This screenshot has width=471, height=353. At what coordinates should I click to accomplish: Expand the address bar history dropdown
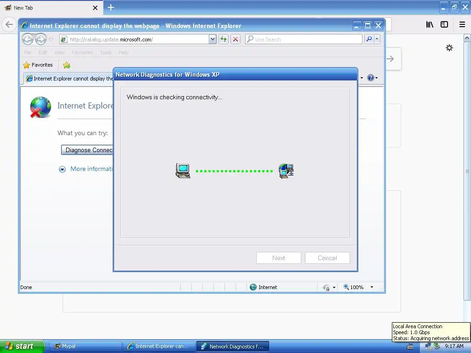point(213,40)
